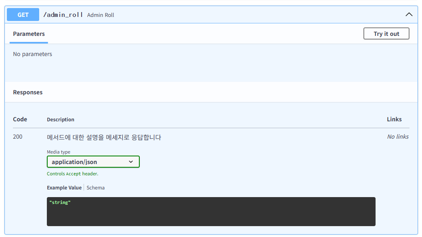Click the "string" example value code block
The image size is (422, 237).
pos(211,212)
